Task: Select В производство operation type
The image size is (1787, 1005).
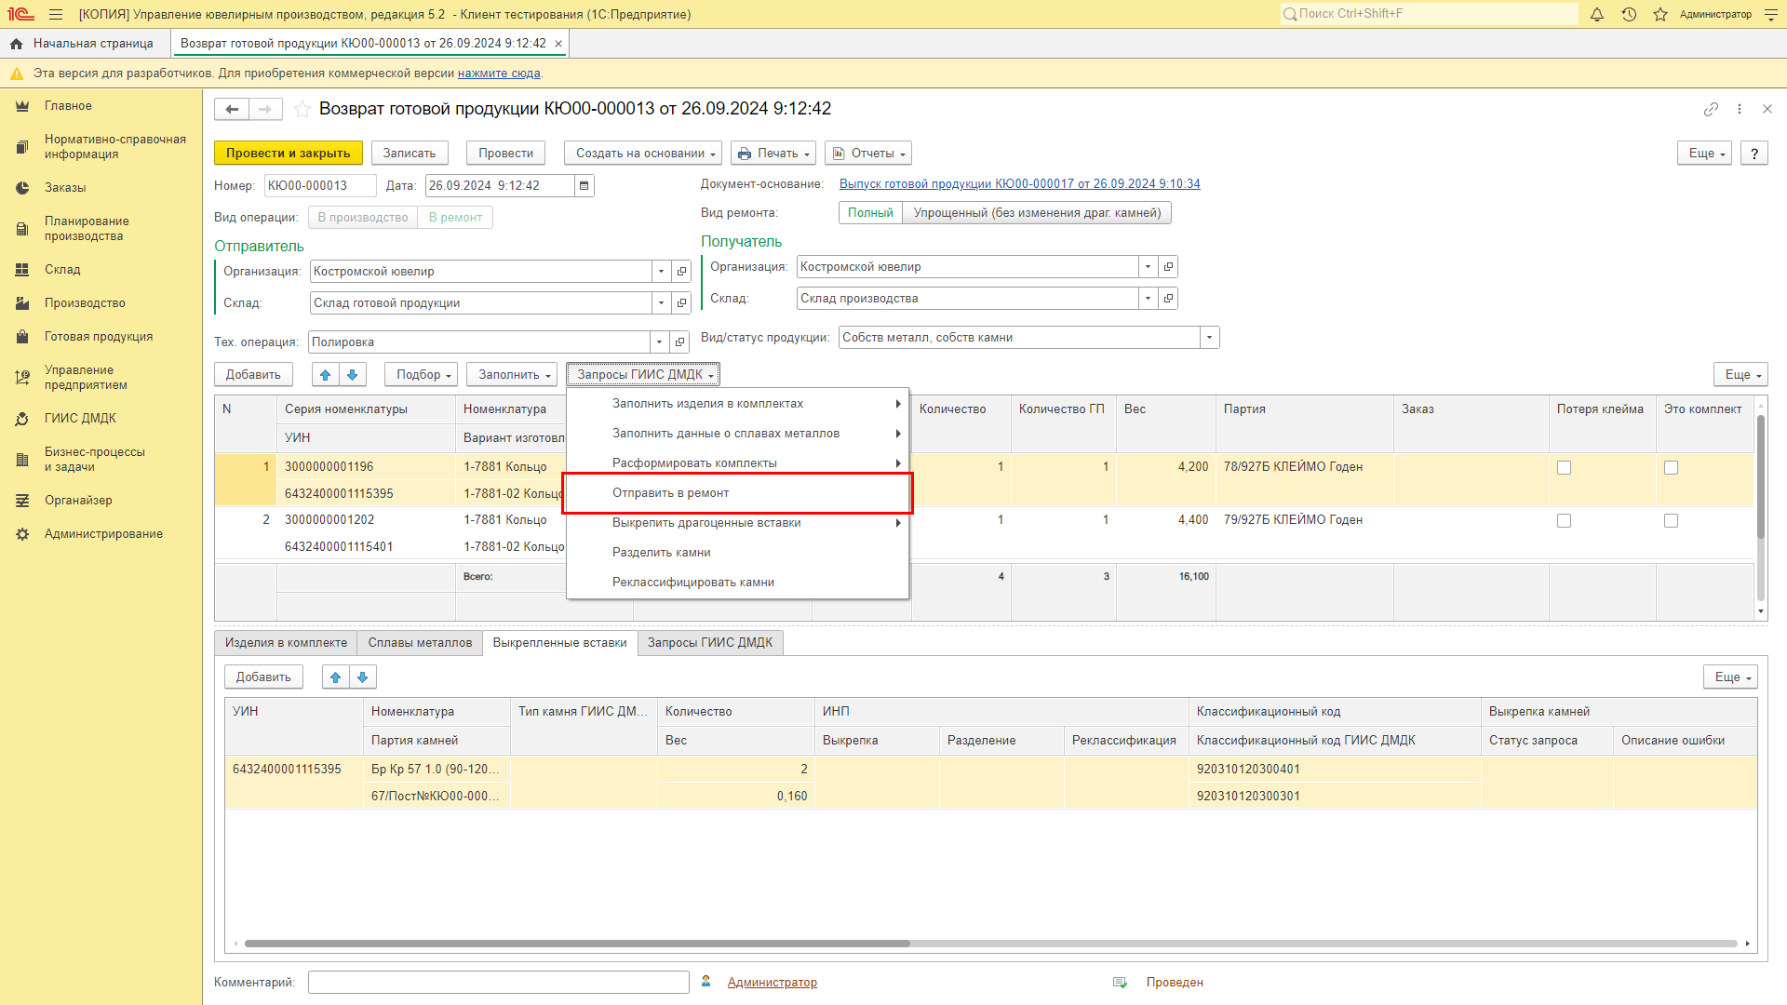Action: [363, 218]
